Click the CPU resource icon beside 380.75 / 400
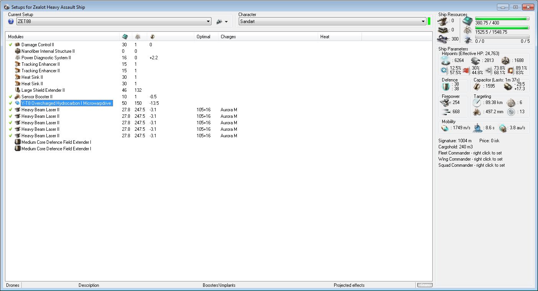The image size is (538, 291). [468, 21]
